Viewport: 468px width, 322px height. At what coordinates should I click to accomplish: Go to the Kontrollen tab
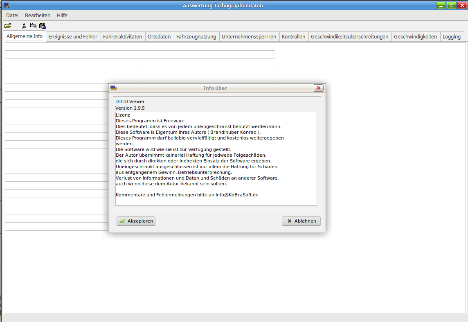(x=293, y=36)
